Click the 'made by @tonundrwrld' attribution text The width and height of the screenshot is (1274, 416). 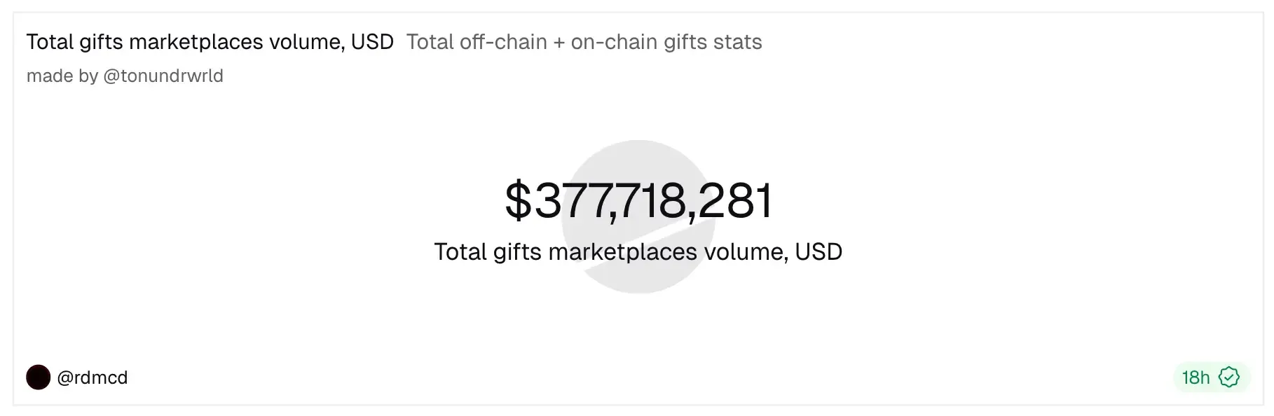point(125,75)
